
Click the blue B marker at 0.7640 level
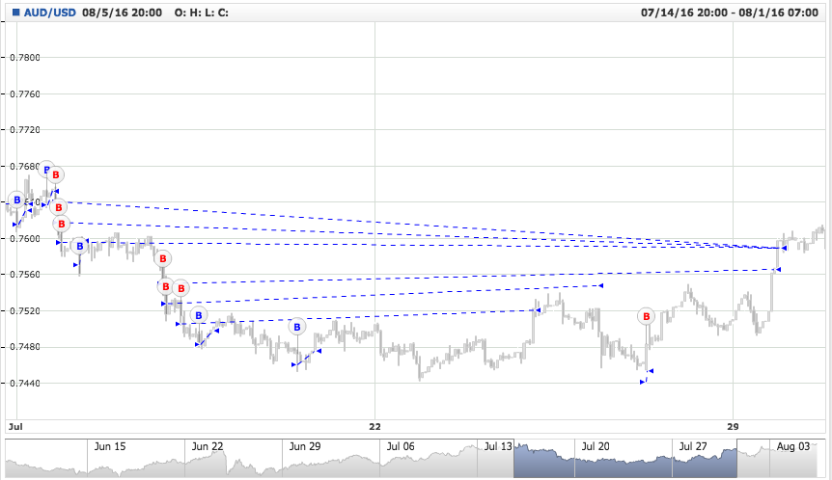17,200
